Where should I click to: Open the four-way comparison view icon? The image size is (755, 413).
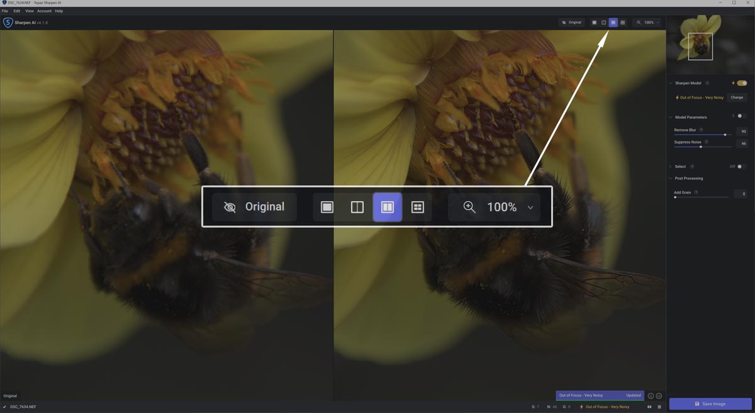622,23
